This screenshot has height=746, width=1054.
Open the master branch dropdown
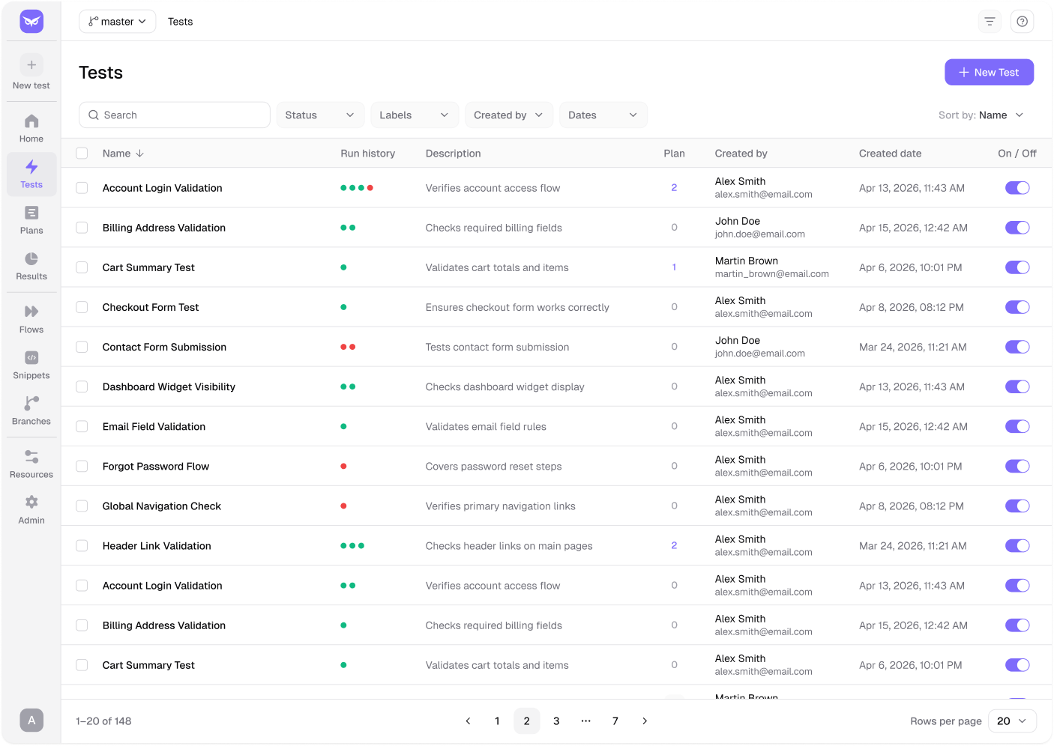pyautogui.click(x=117, y=22)
